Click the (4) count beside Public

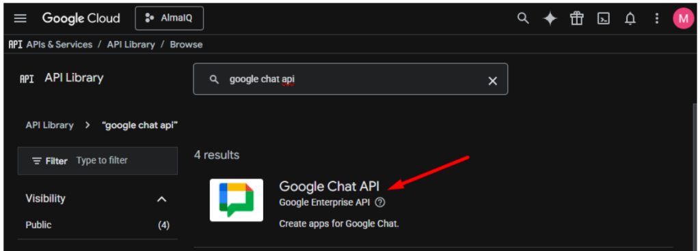[x=164, y=225]
